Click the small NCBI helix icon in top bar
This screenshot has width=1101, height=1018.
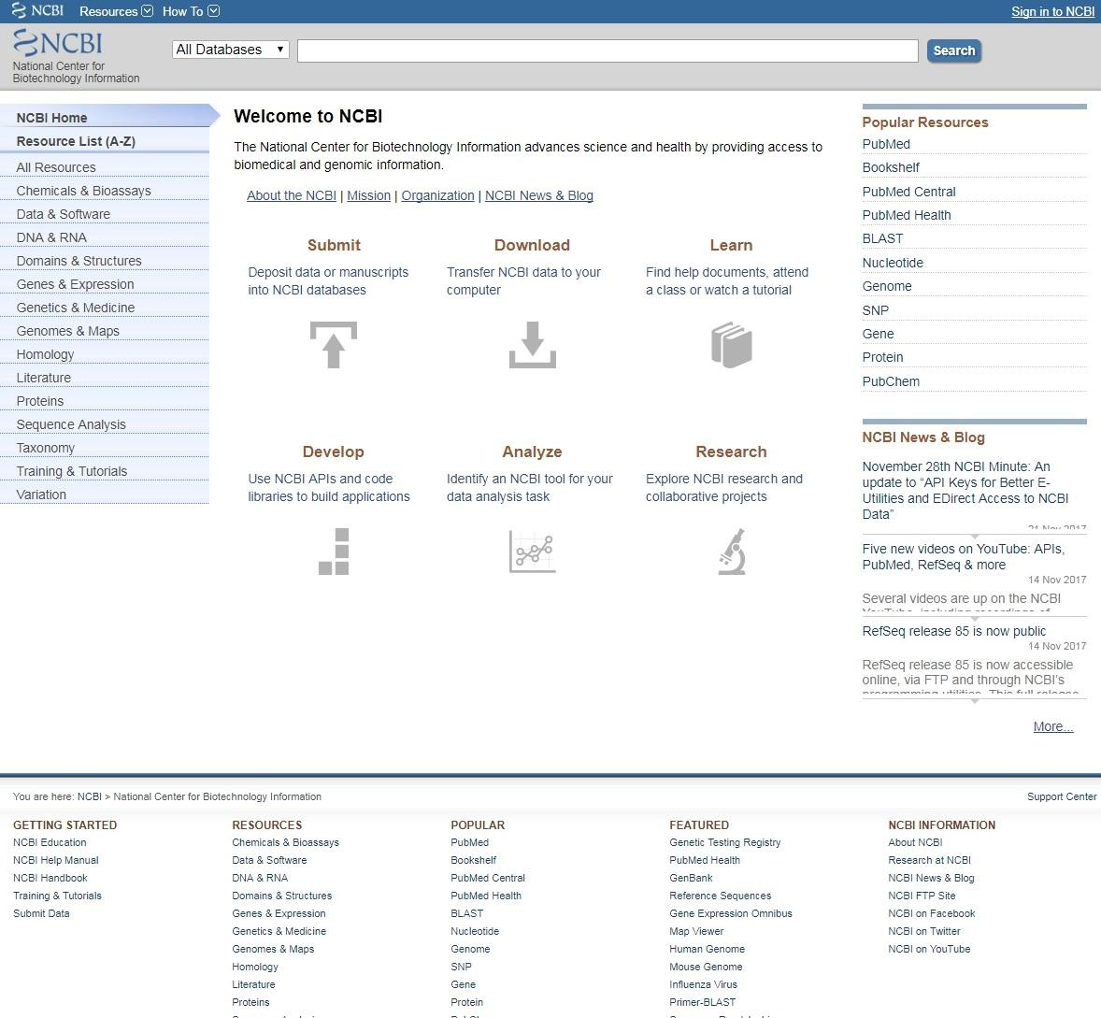pos(19,11)
